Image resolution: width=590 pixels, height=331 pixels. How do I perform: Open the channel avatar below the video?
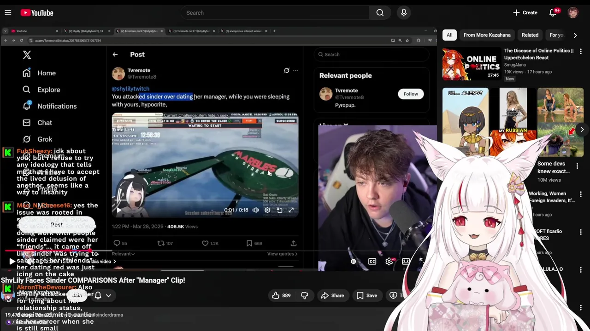click(x=8, y=296)
